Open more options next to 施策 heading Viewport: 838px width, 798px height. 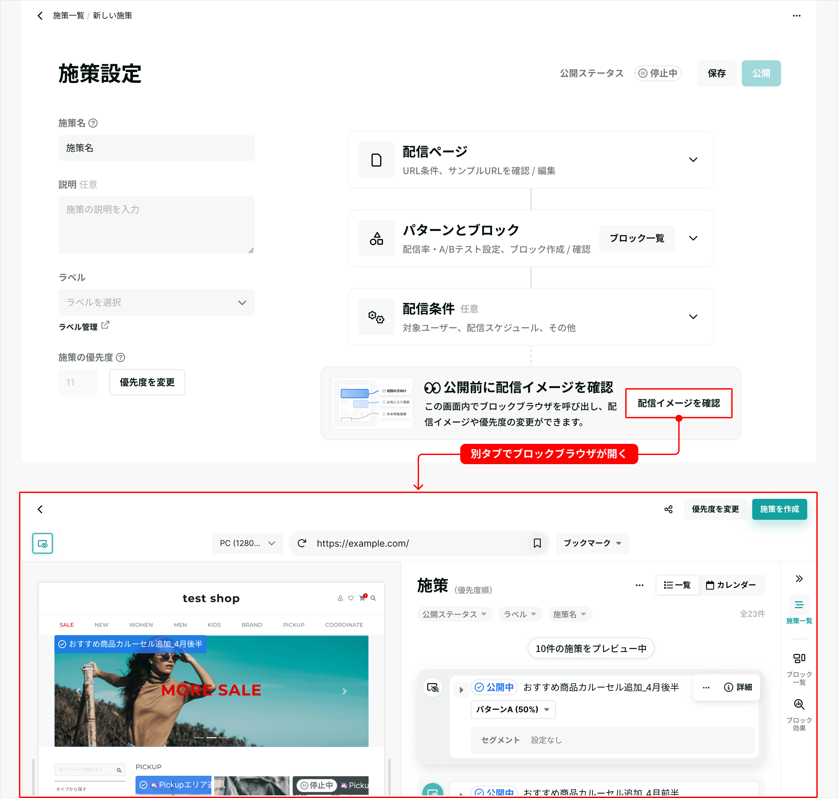coord(639,585)
